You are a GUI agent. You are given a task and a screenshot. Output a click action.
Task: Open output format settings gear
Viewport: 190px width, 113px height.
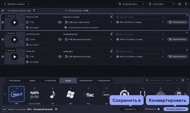(x=56, y=109)
